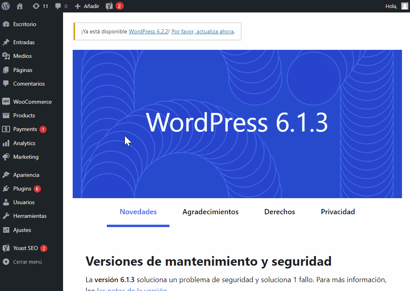
Task: Switch to the Derechos tab
Action: 279,212
